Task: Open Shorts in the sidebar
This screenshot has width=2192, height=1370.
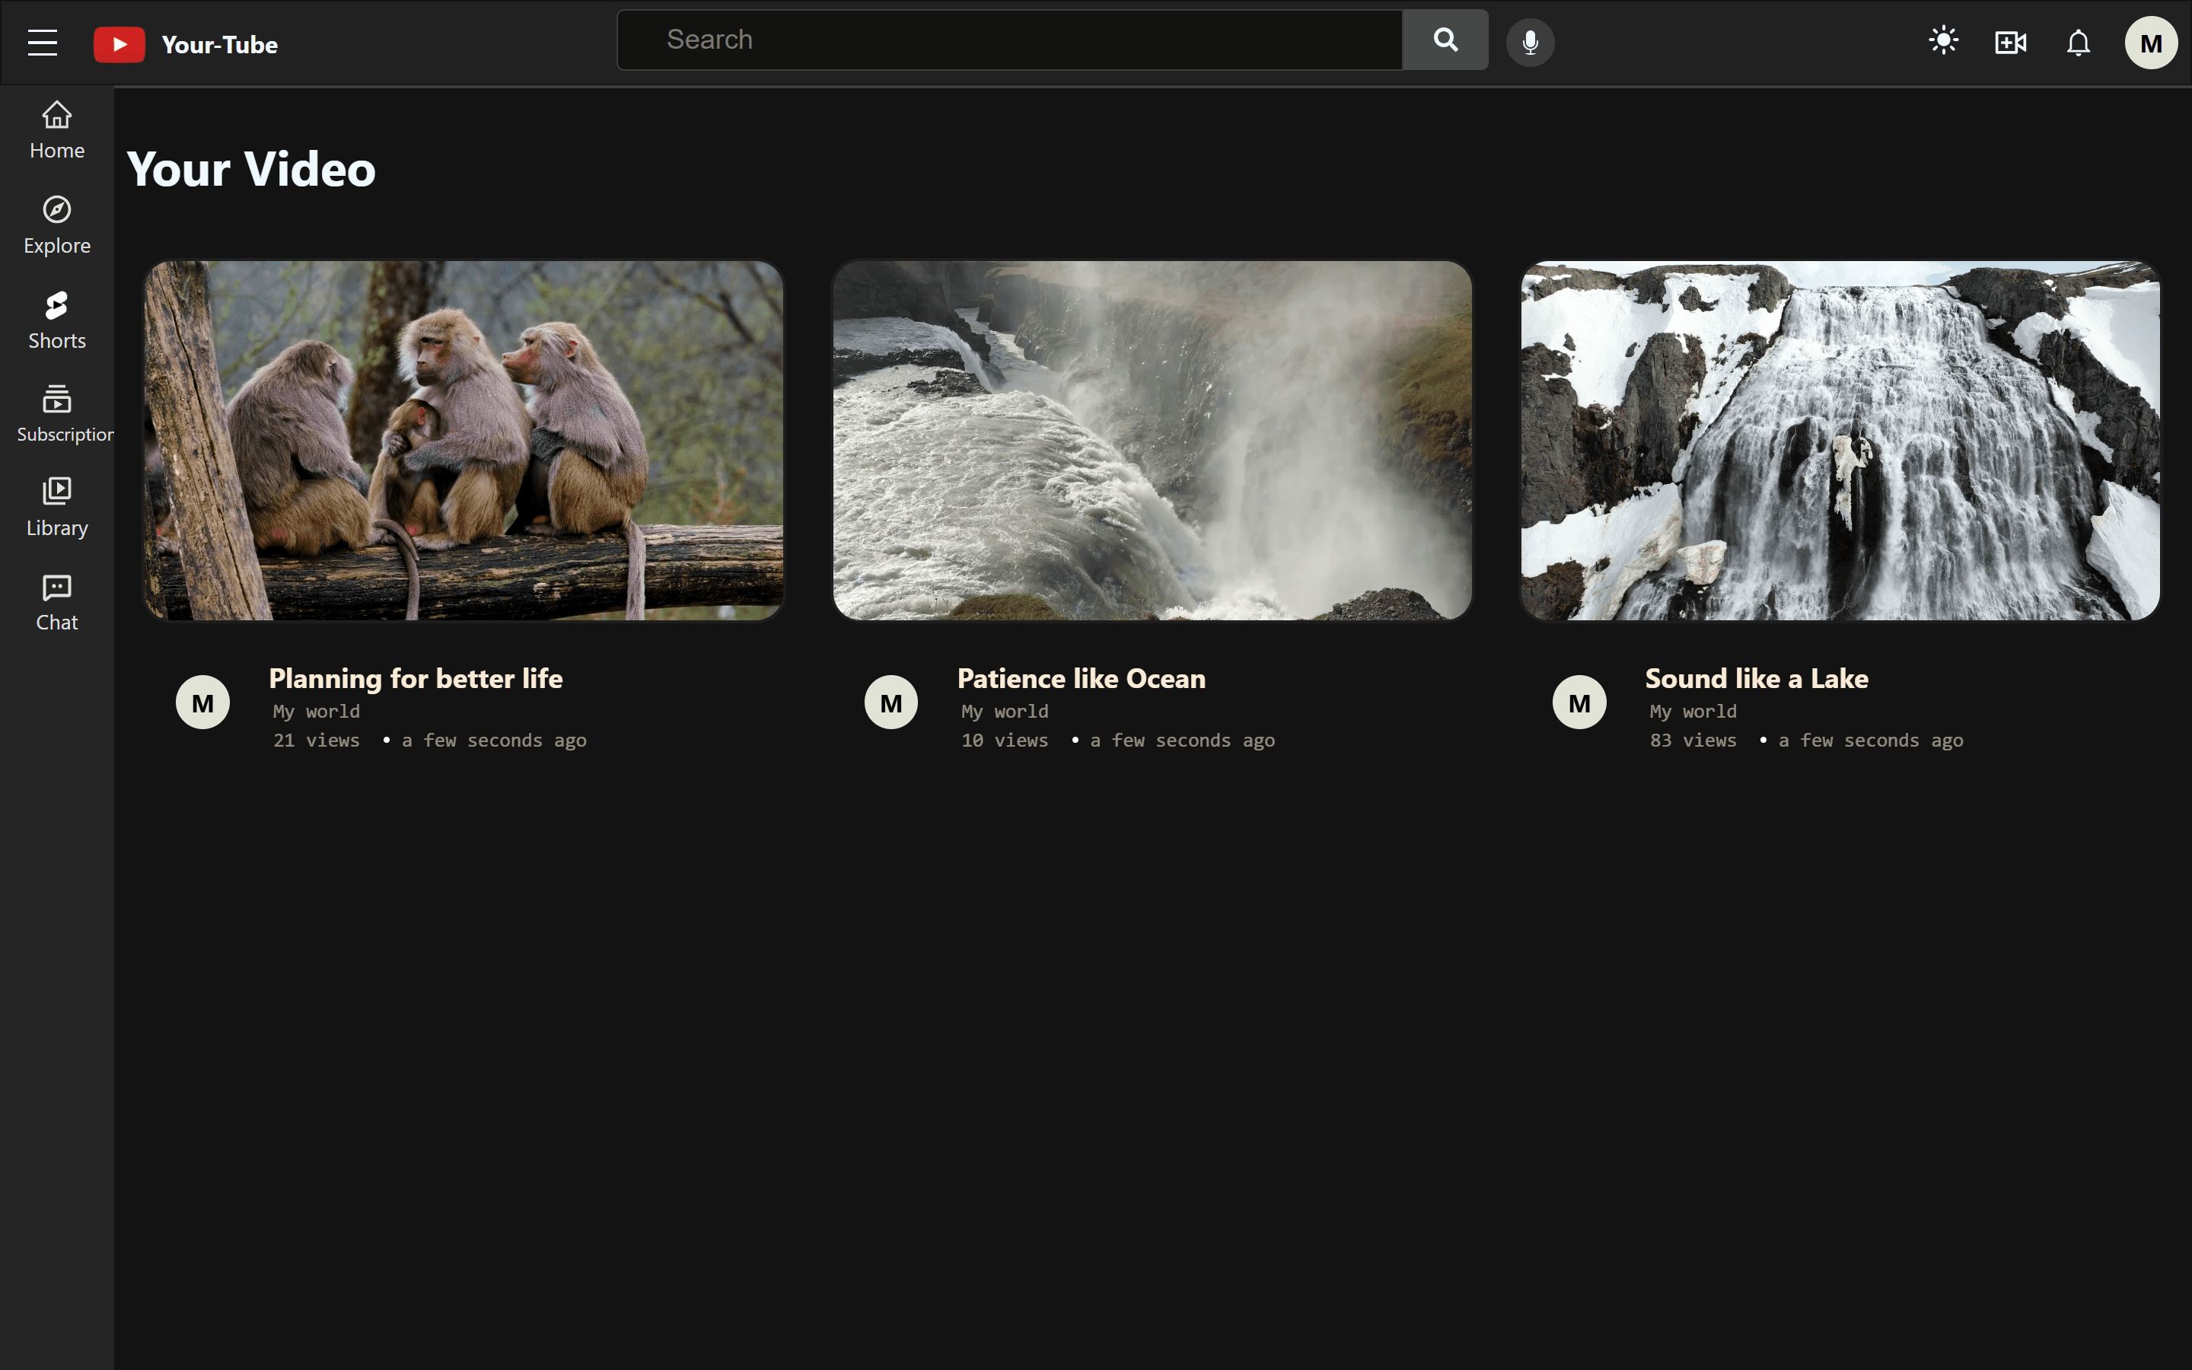Action: [x=57, y=320]
